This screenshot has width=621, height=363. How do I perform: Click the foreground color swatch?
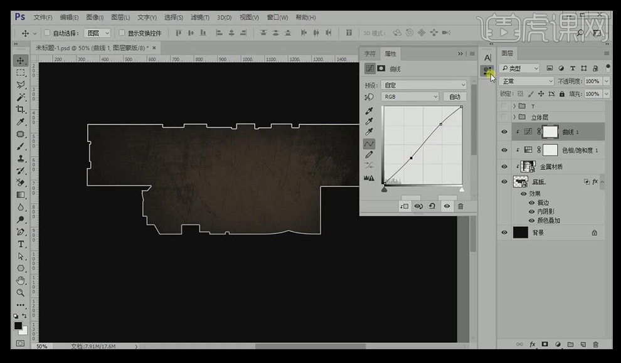(x=18, y=325)
